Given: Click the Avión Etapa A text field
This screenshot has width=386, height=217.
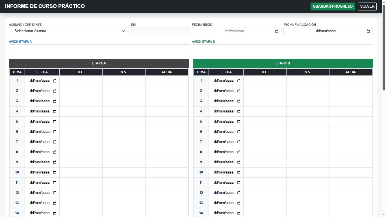Looking at the screenshot, I should pyautogui.click(x=99, y=48).
